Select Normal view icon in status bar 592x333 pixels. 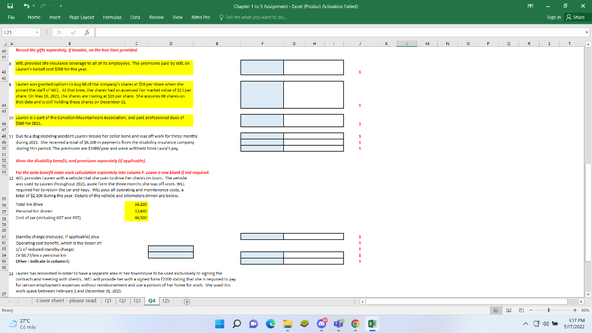(495, 310)
